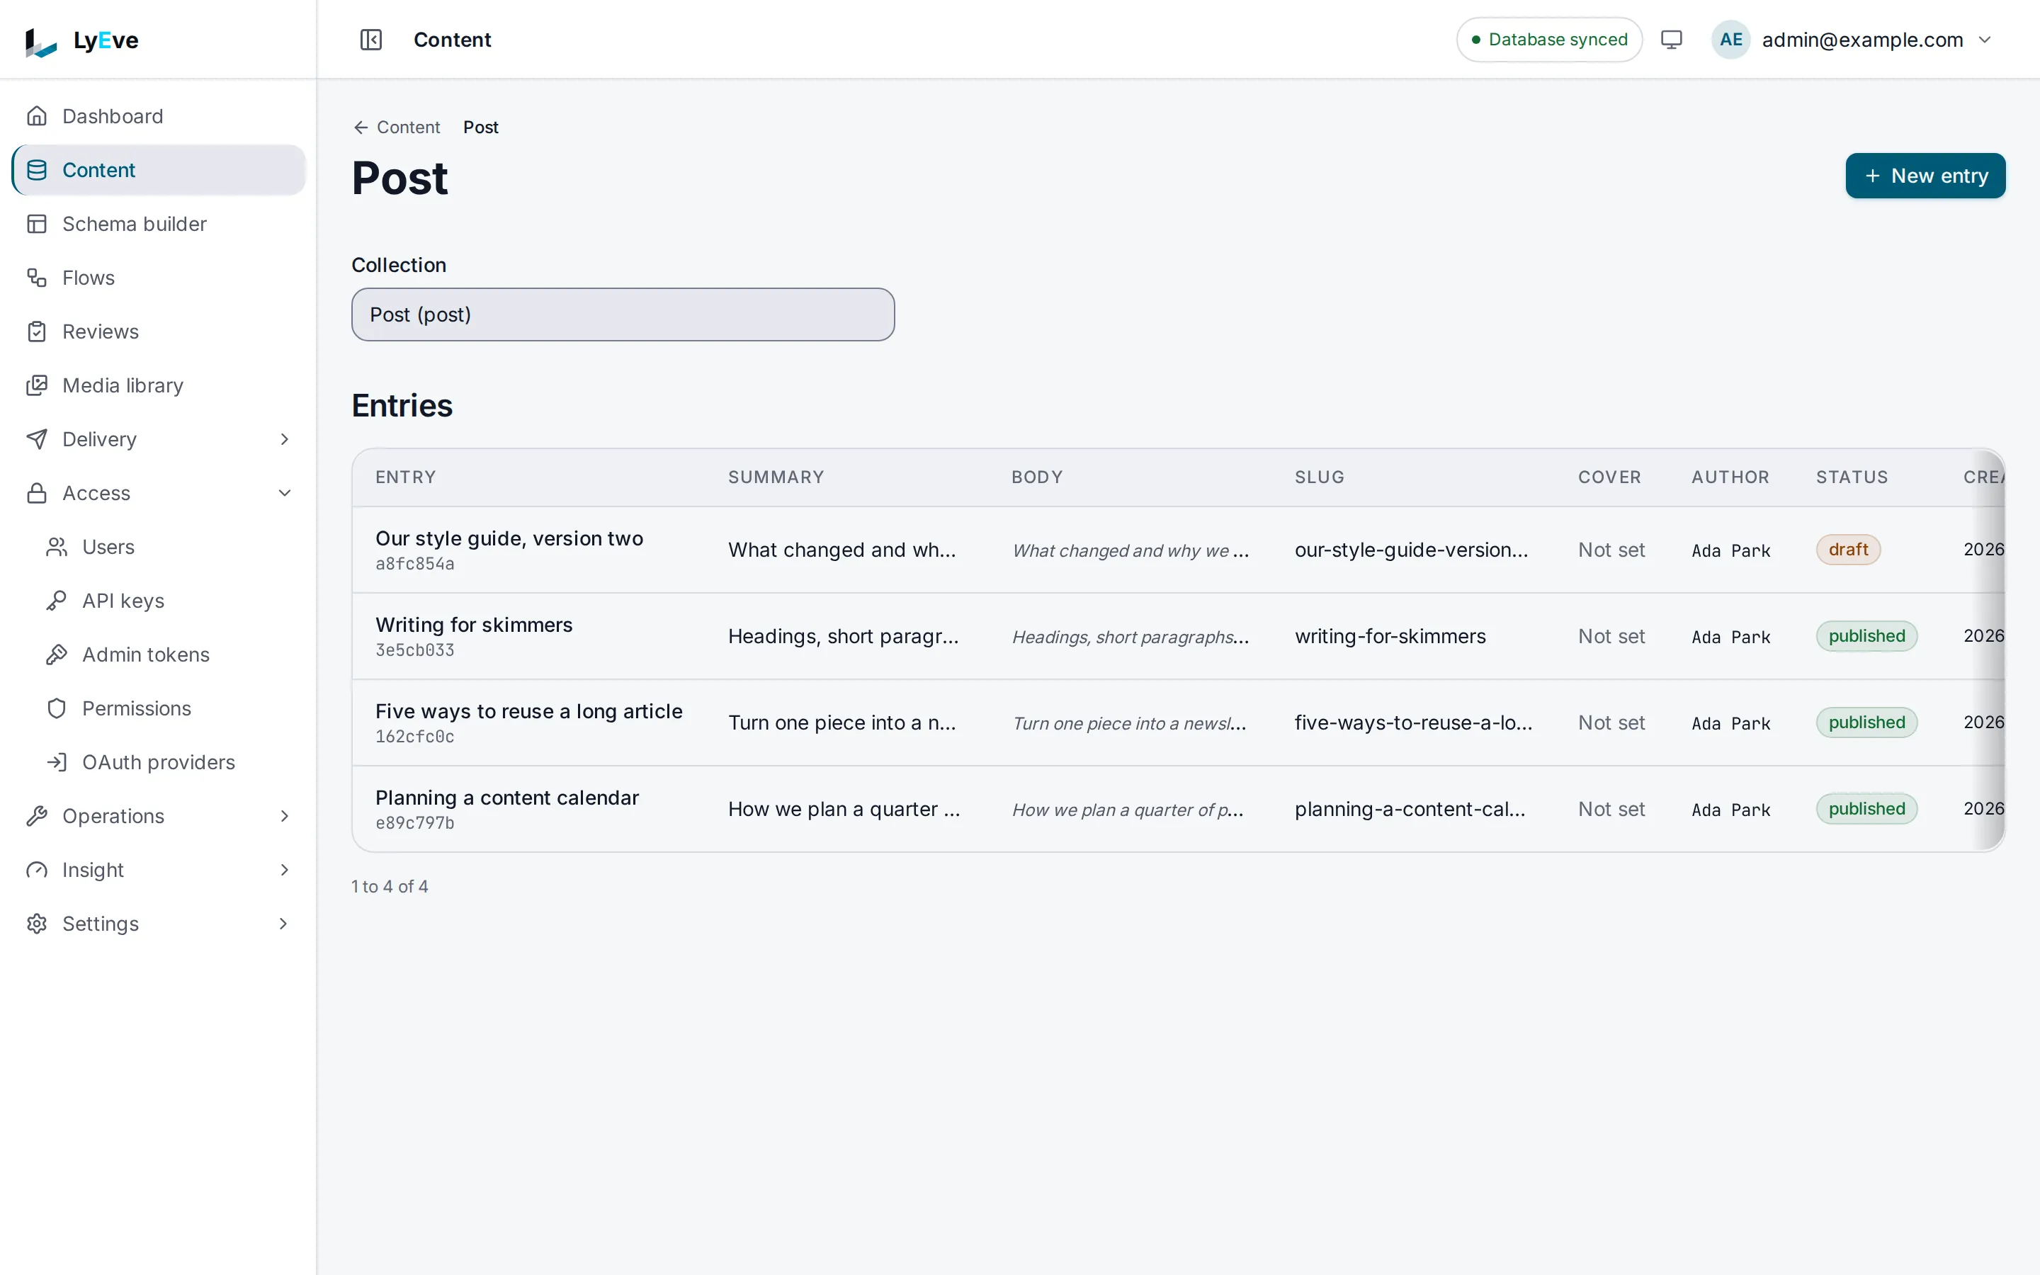Click the Operations wrench icon
The height and width of the screenshot is (1275, 2040).
coord(37,815)
